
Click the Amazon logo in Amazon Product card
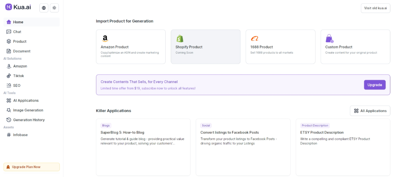coord(105,39)
